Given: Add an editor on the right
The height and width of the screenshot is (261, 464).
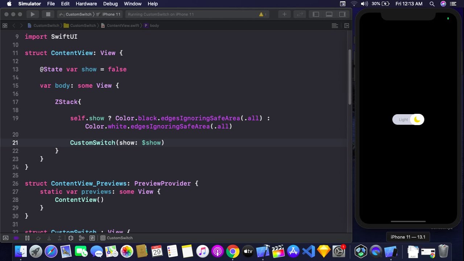Looking at the screenshot, I should coord(347,25).
